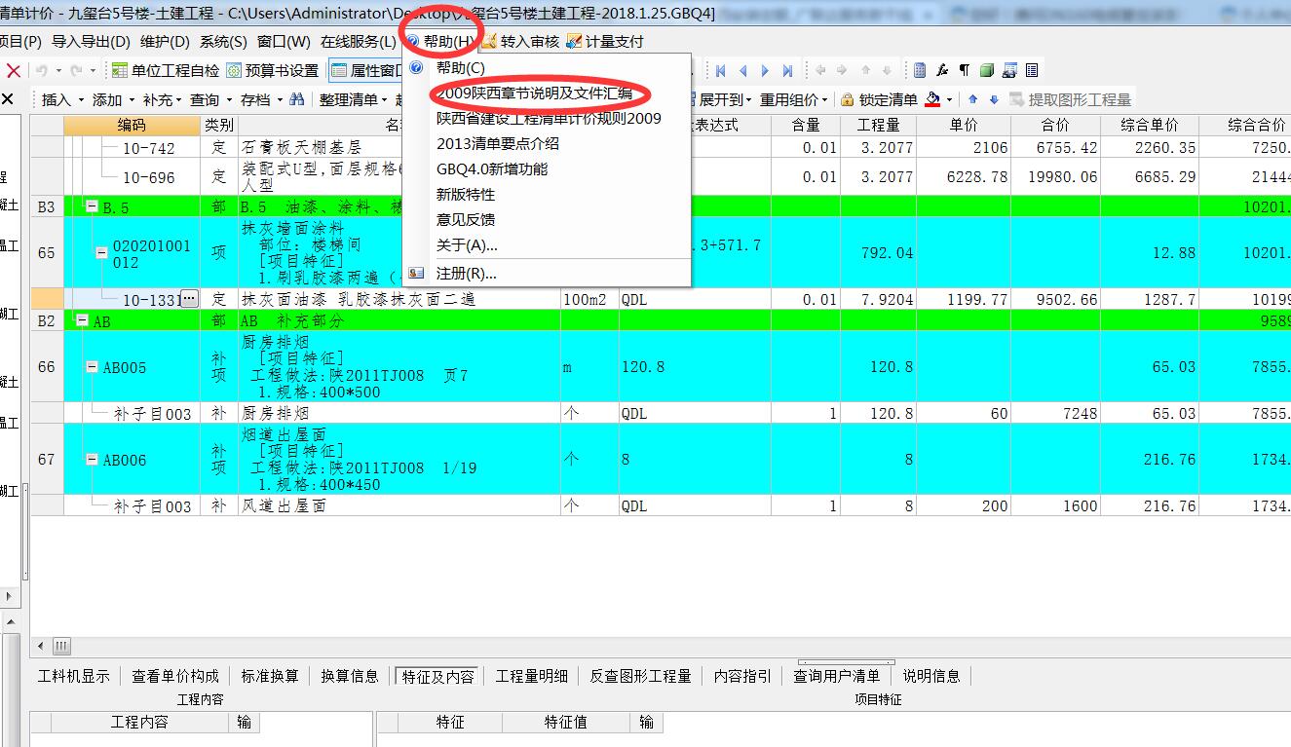Open the 窗口(W) menu

coord(284,41)
